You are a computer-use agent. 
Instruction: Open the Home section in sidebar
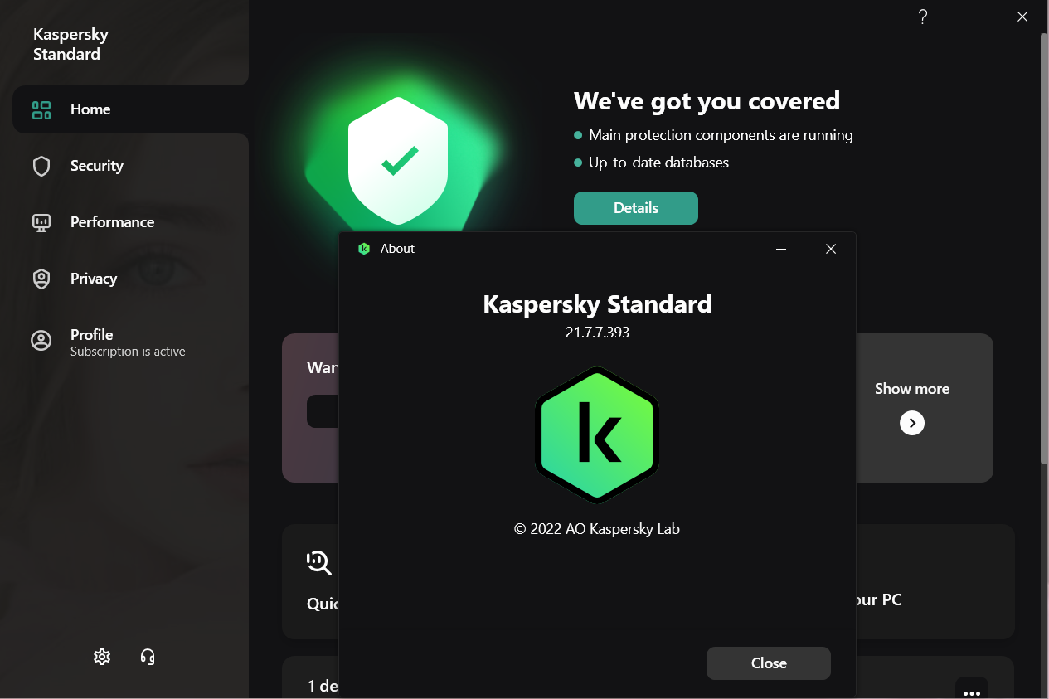point(130,109)
